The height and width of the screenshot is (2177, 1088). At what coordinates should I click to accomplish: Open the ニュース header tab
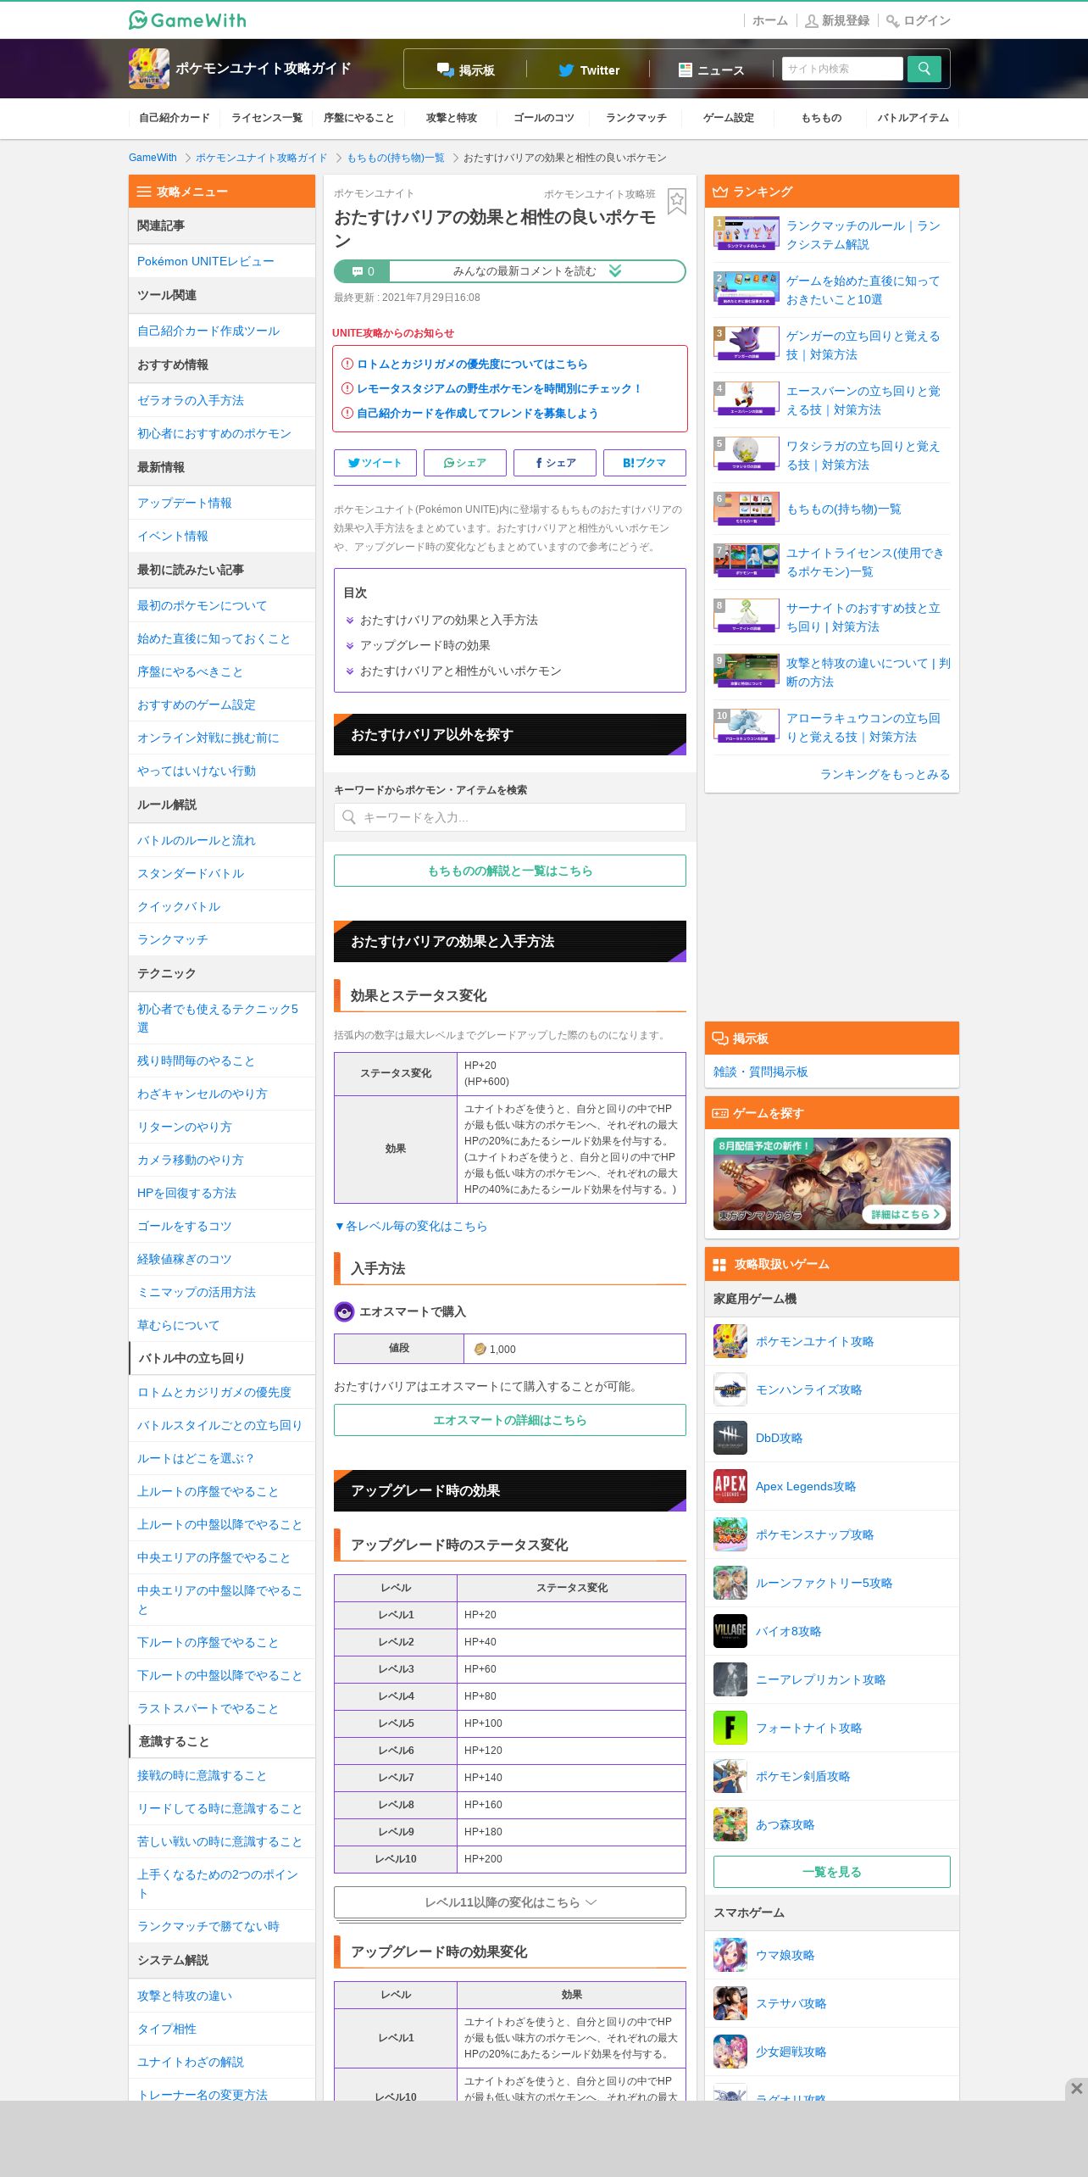[712, 70]
